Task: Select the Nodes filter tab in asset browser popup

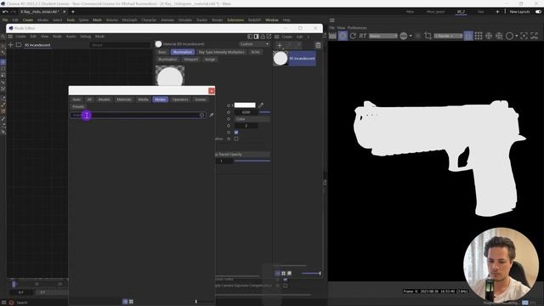Action: [161, 99]
